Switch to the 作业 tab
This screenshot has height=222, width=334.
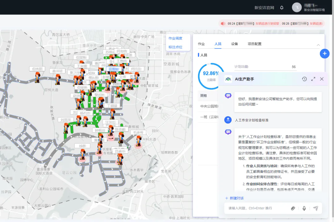click(x=201, y=44)
